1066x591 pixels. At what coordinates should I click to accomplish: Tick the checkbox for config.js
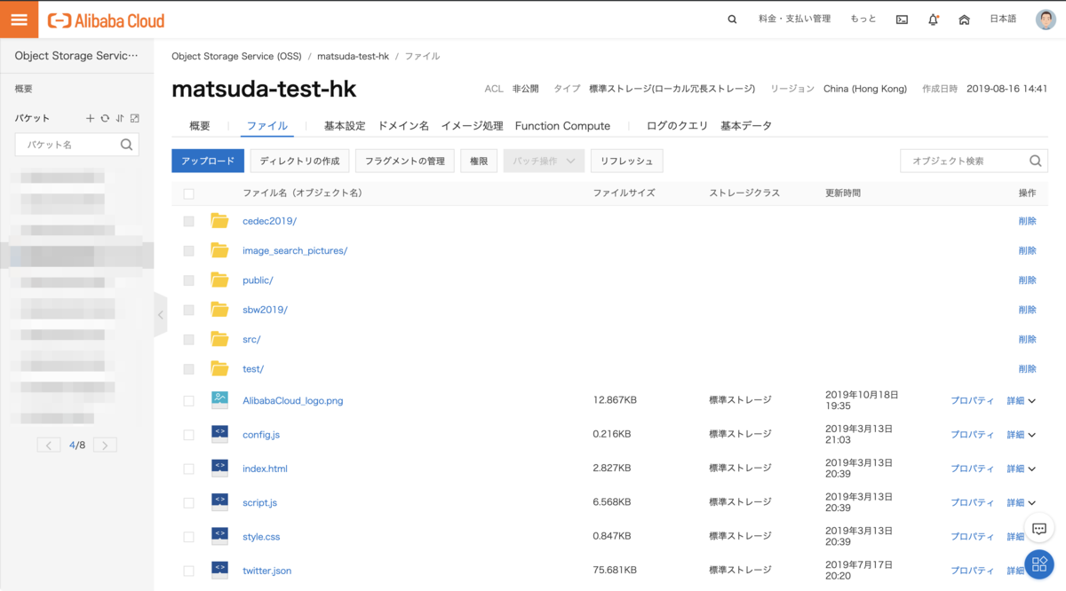[188, 435]
